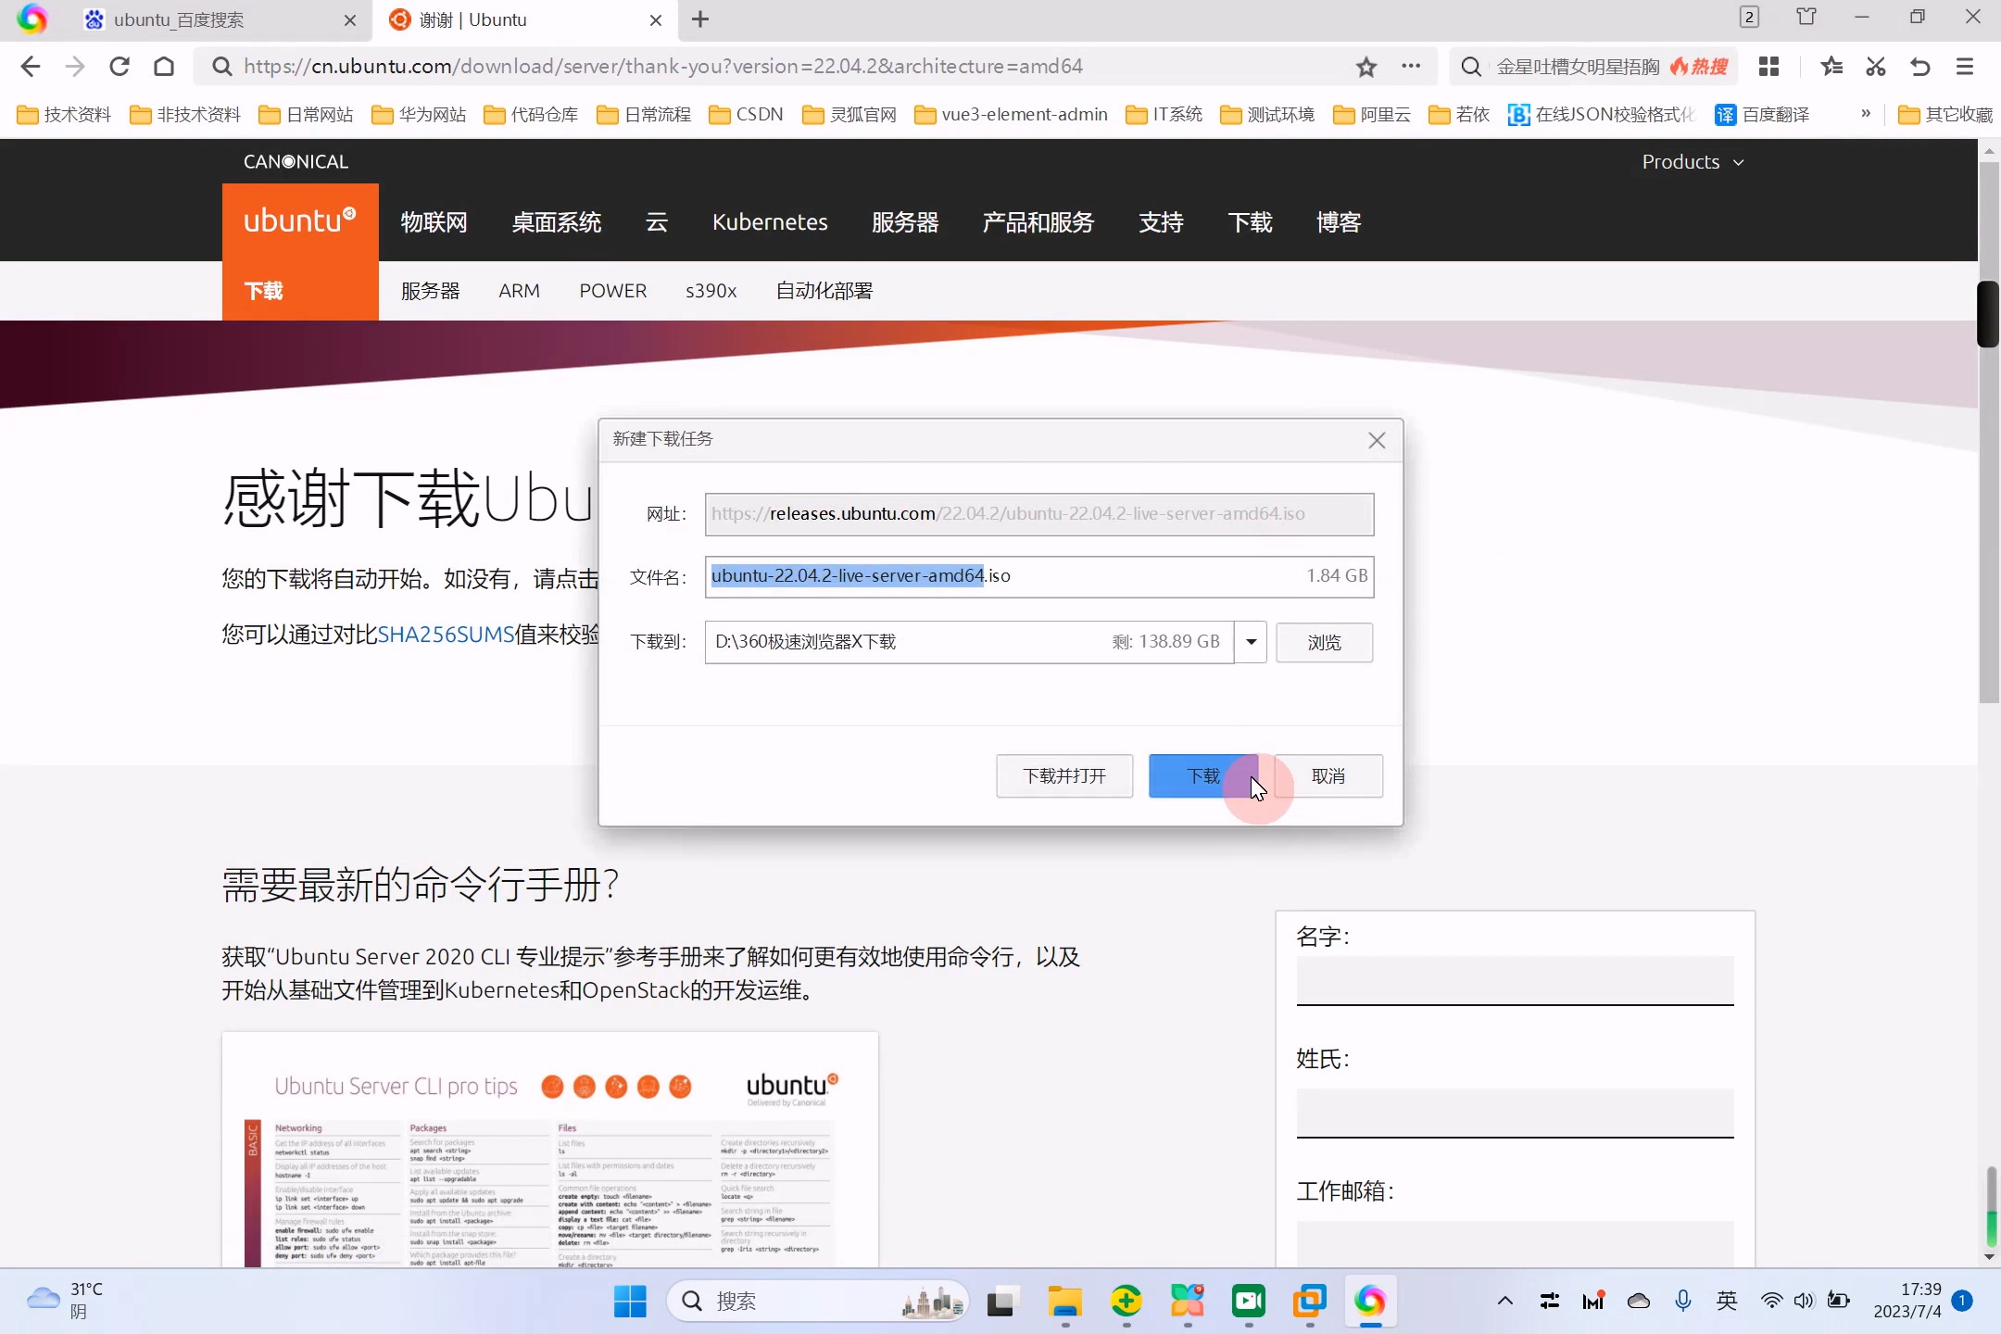Open the CSDN bookmark folder

[x=746, y=114]
